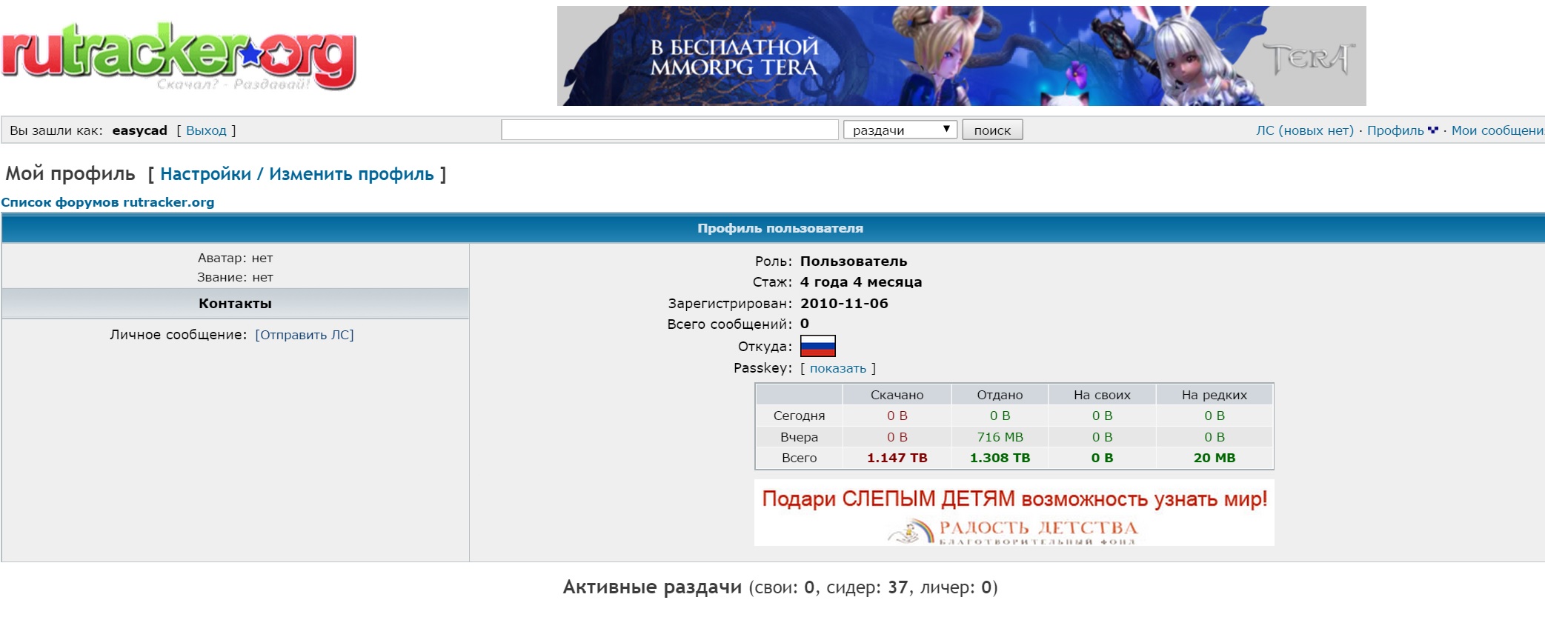Click the Всего row label

799,458
